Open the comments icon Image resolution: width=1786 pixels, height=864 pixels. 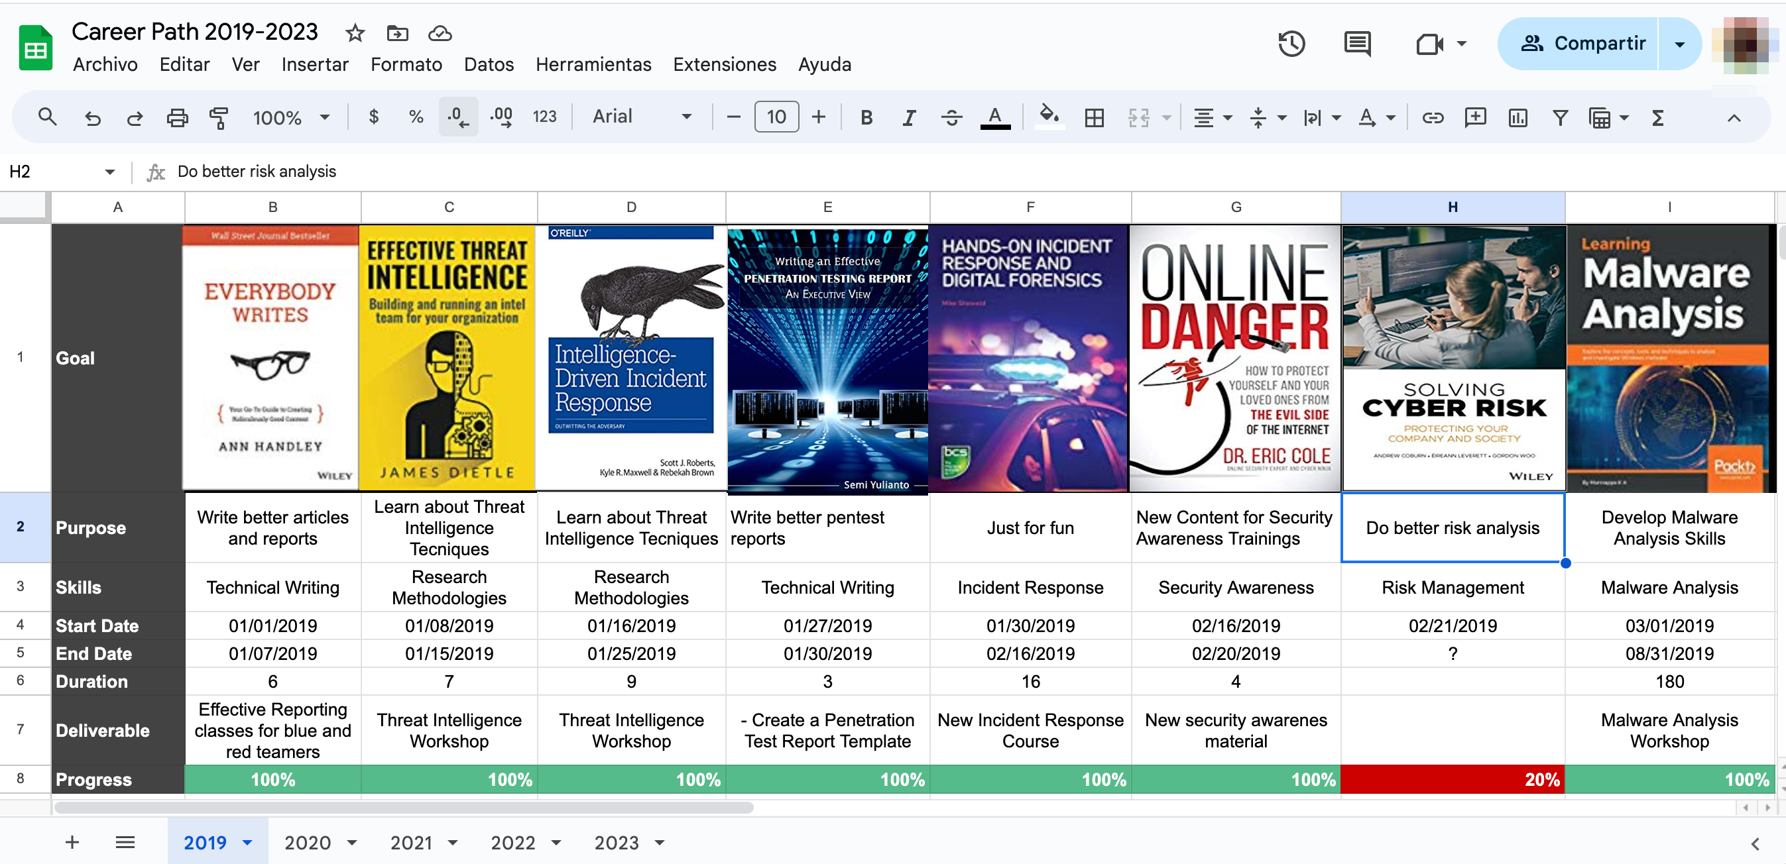pyautogui.click(x=1357, y=44)
